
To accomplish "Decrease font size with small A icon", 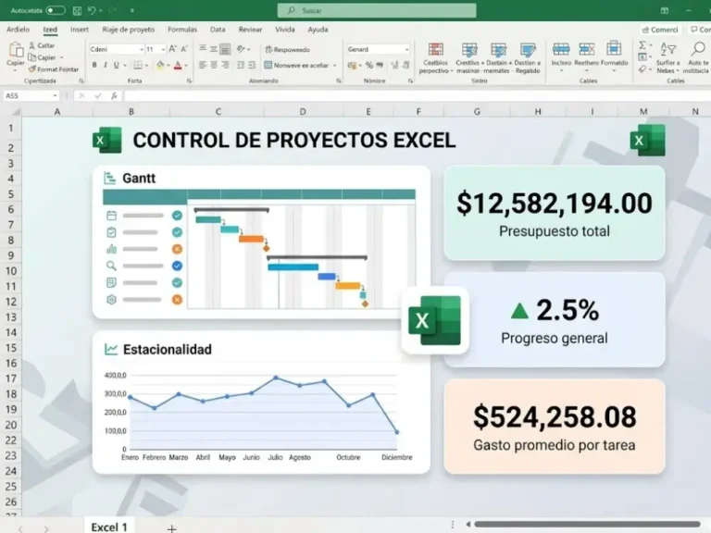I will 184,49.
